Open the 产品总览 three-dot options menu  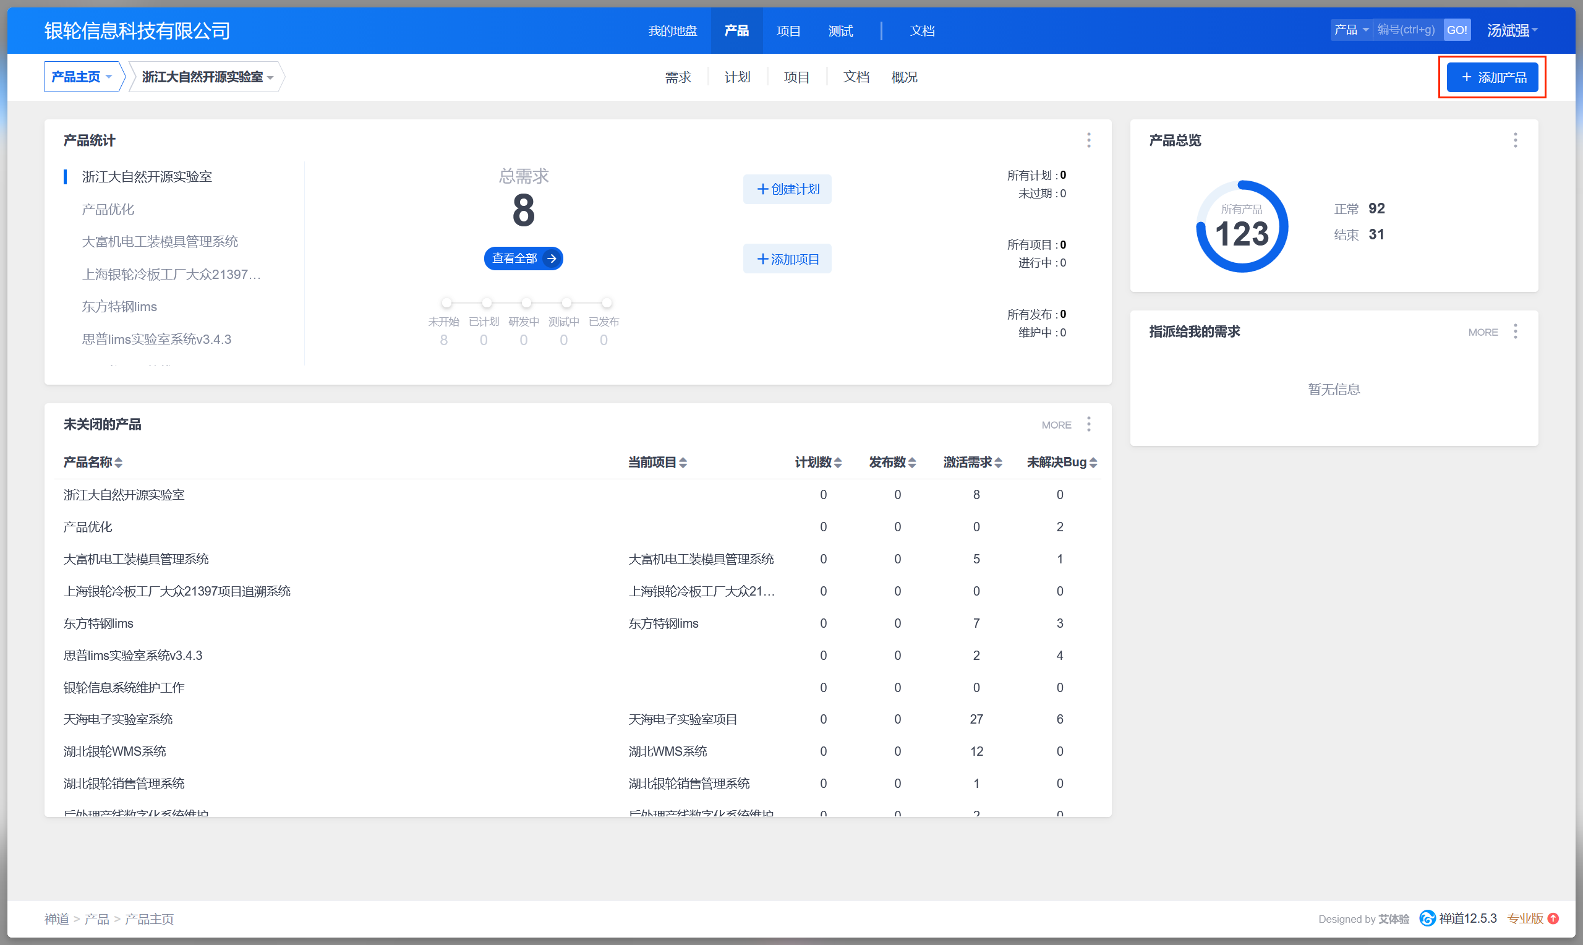pos(1515,140)
